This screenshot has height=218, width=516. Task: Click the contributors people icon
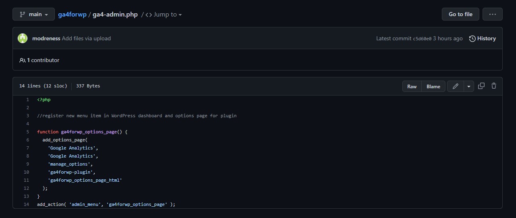click(22, 60)
